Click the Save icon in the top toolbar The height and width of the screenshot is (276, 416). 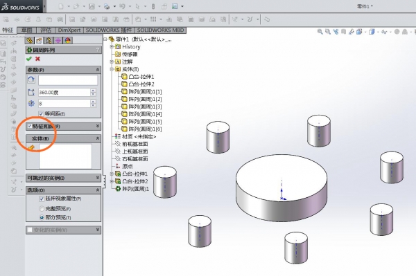pyautogui.click(x=92, y=6)
